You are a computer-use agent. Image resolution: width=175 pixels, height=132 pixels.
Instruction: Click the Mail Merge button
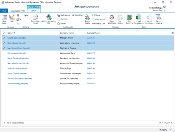point(65,15)
